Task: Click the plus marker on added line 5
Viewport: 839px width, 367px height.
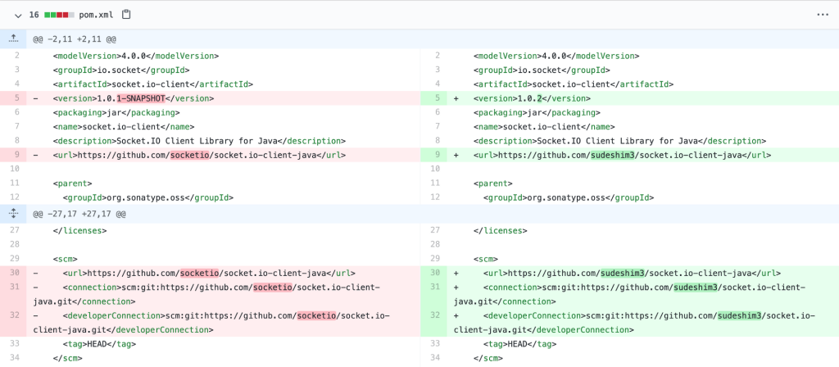Action: (456, 98)
